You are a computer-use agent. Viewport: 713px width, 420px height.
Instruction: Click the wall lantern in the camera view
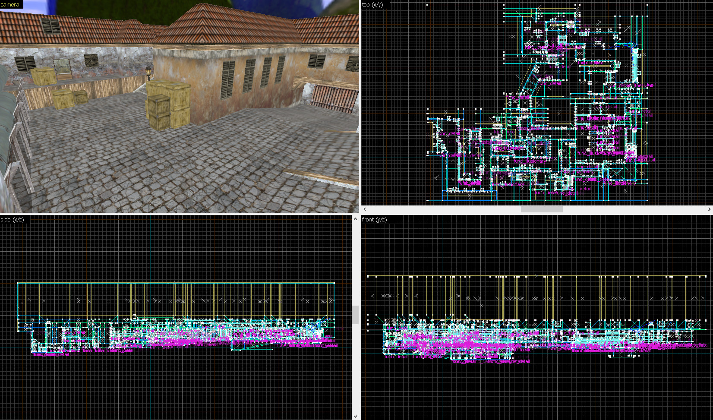pyautogui.click(x=149, y=73)
